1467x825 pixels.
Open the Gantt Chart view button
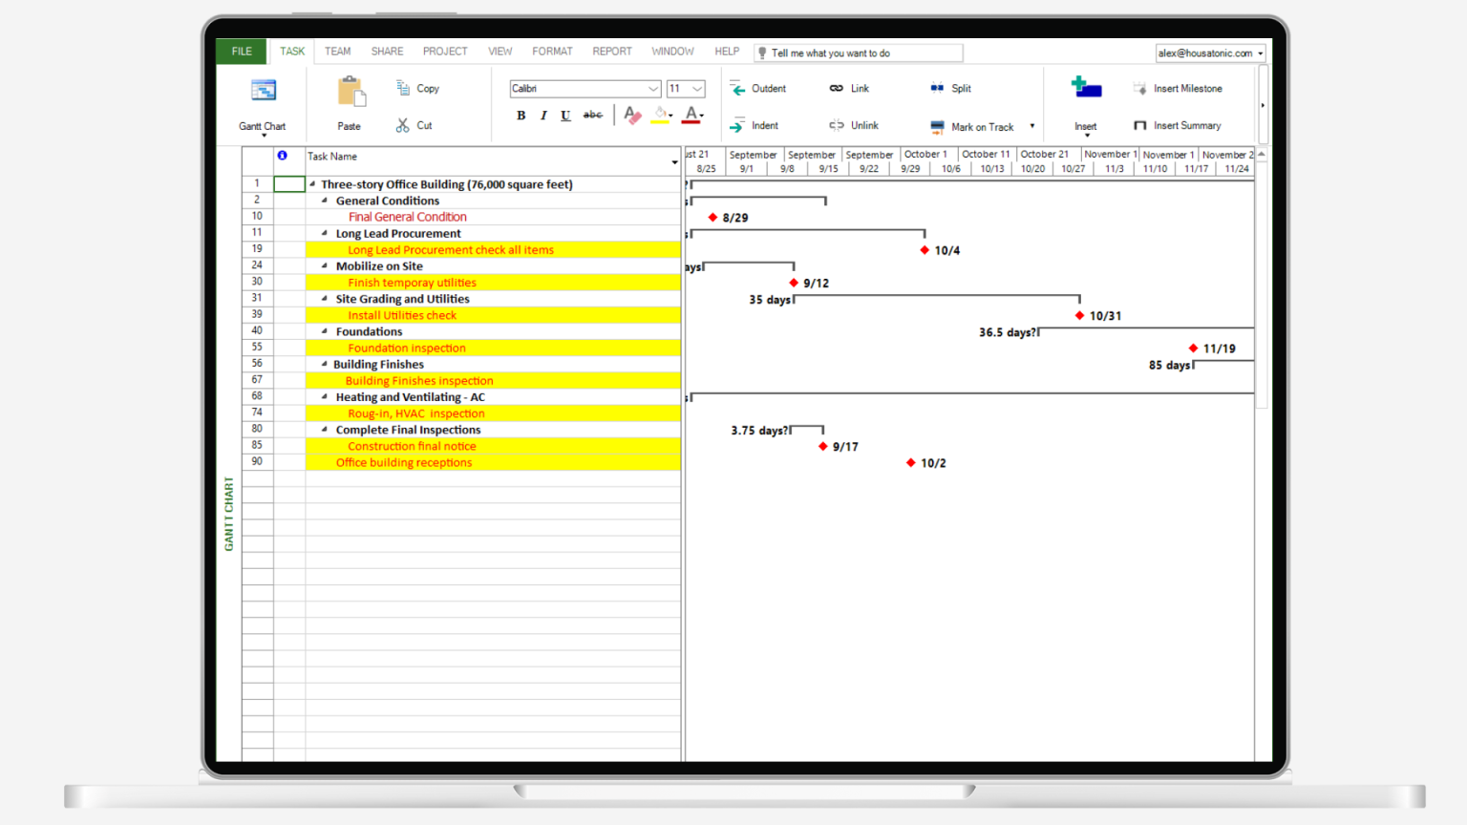pos(263,105)
